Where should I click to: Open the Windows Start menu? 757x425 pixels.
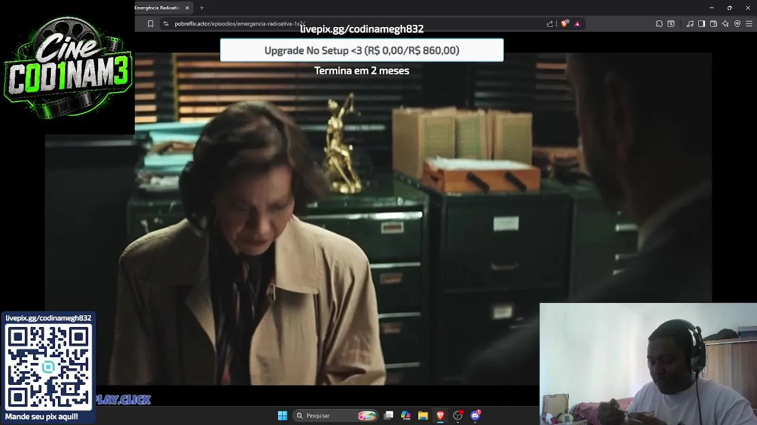pos(283,416)
